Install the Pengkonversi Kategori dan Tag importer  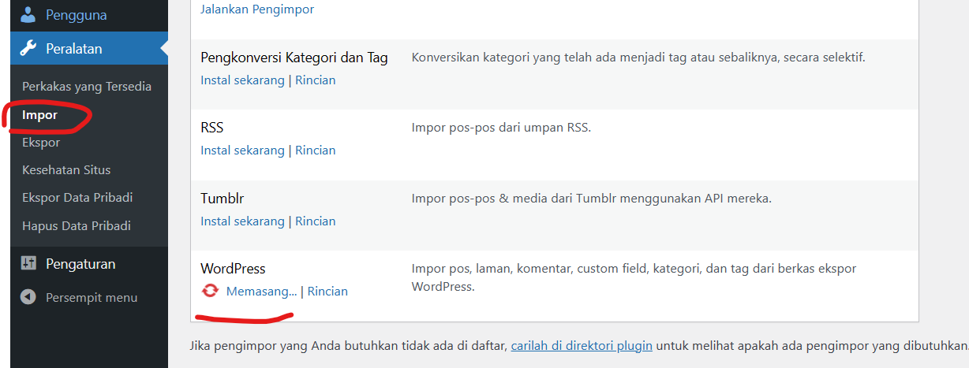point(242,80)
